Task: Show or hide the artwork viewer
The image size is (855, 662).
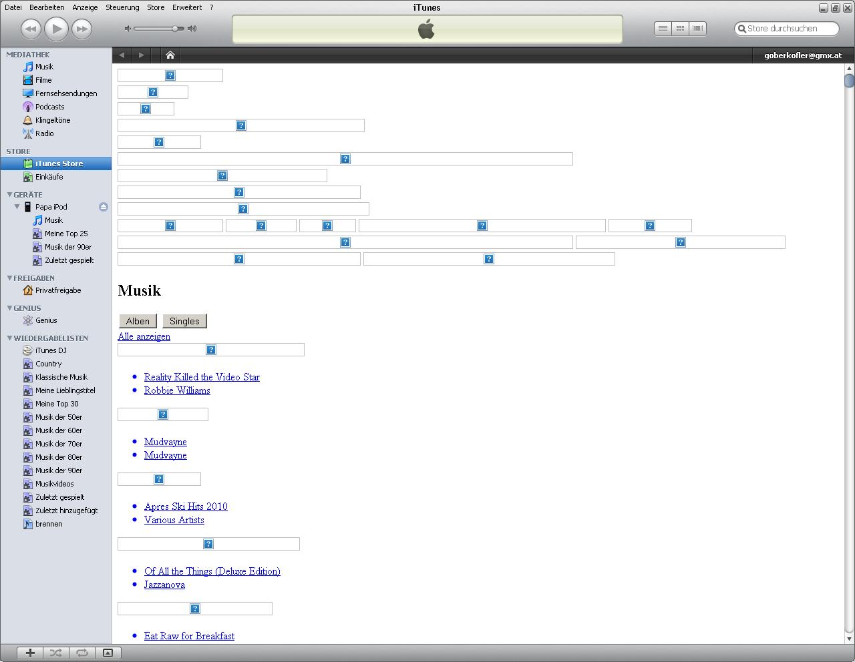Action: click(108, 653)
